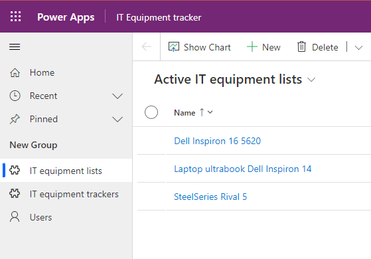371x259 pixels.
Task: Click the Home house icon
Action: 15,72
